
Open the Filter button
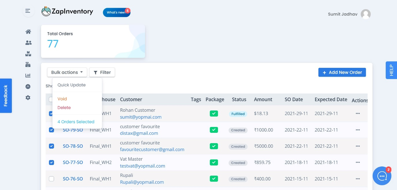[x=102, y=72]
